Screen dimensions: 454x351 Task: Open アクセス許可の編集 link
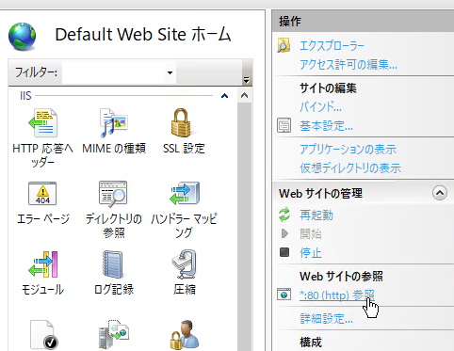tap(349, 65)
